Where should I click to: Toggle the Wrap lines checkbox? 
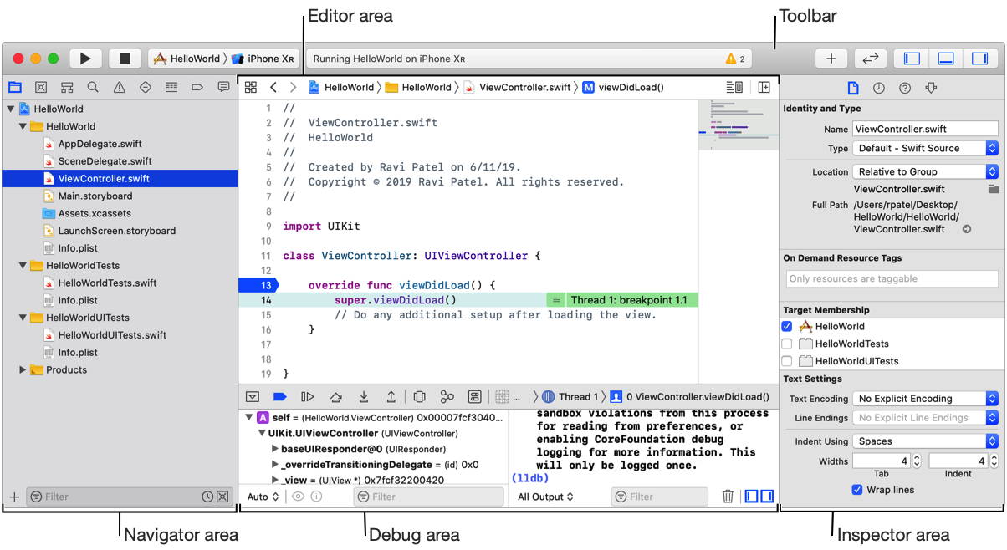(x=856, y=490)
